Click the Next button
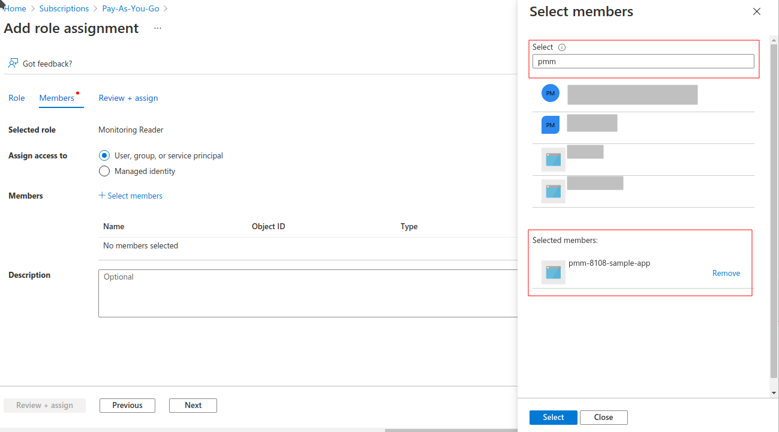 click(193, 405)
